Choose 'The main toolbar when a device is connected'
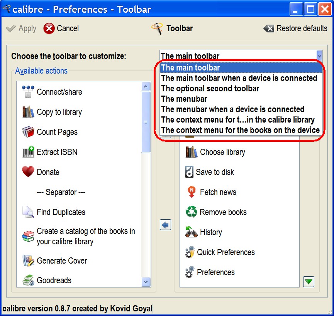Viewport: 334px width, 316px height. [x=241, y=78]
